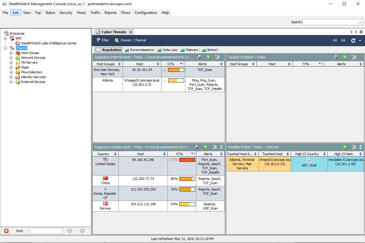Open the tab list icon
This screenshot has height=243, width=365.
(361, 32)
